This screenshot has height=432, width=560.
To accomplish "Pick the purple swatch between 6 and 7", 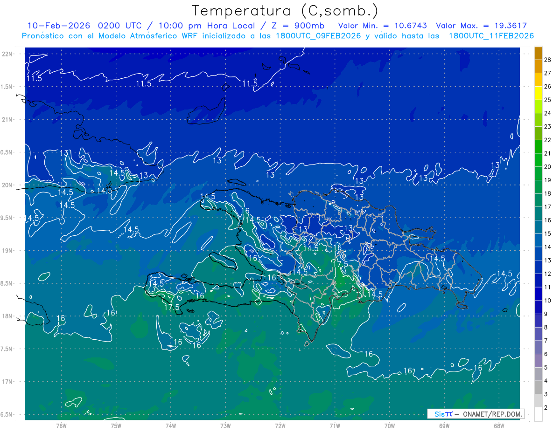I will pyautogui.click(x=538, y=348).
